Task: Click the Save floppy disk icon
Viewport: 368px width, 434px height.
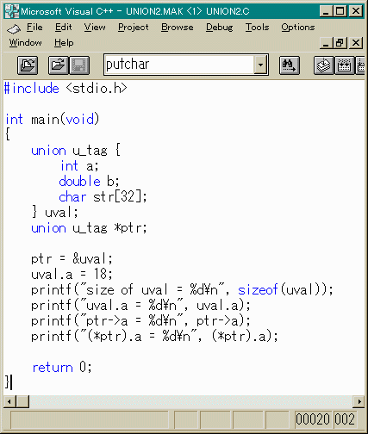Action: click(79, 65)
